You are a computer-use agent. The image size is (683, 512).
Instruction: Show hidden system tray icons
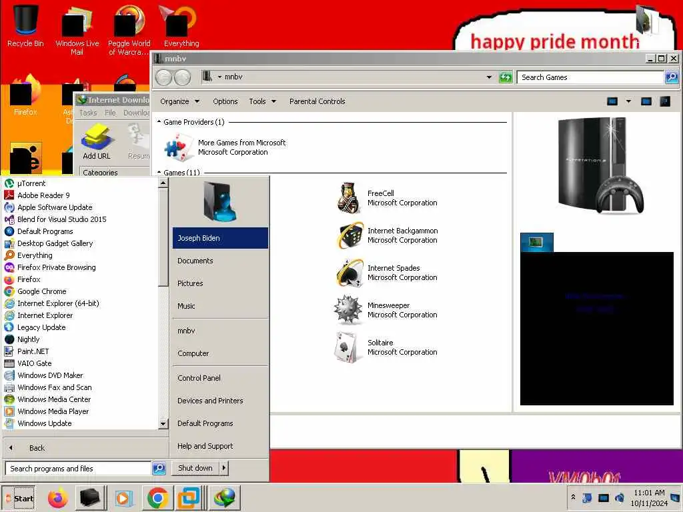pos(573,497)
